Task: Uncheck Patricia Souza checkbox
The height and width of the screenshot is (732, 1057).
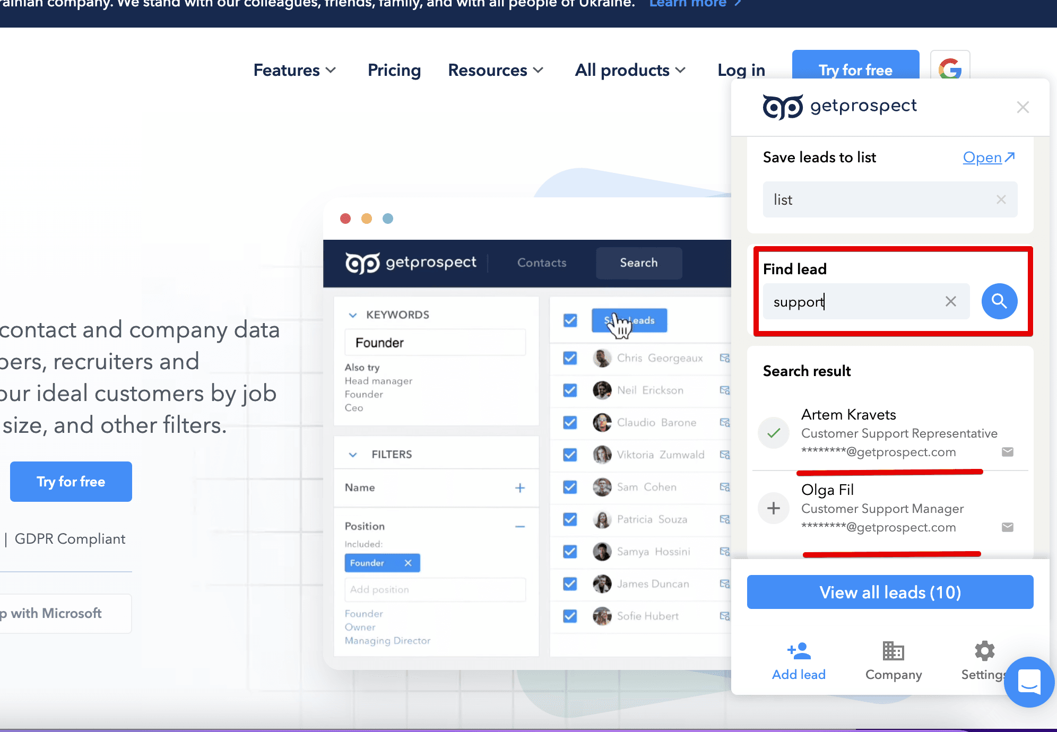Action: pyautogui.click(x=570, y=519)
